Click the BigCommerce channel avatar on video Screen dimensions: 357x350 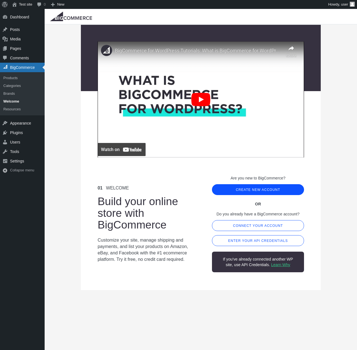click(x=107, y=50)
